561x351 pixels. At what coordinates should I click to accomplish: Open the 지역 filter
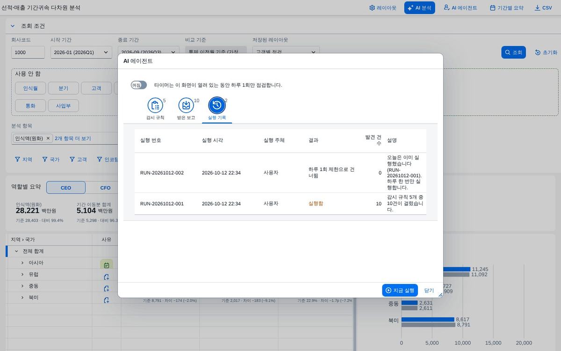pos(23,160)
